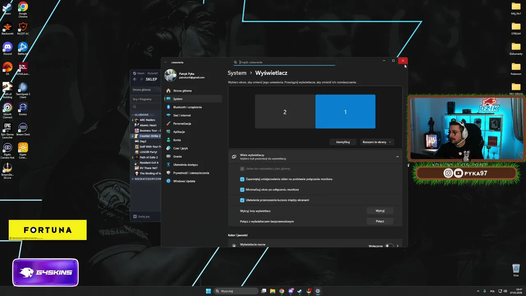The image size is (526, 296).
Task: Open Path of Building desktop shortcut
Action: pos(7,90)
